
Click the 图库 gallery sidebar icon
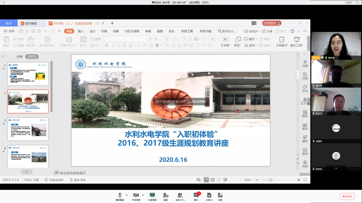point(305,151)
